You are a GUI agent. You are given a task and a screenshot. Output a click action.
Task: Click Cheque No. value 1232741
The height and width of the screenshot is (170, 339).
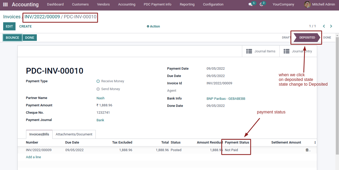tap(103, 113)
